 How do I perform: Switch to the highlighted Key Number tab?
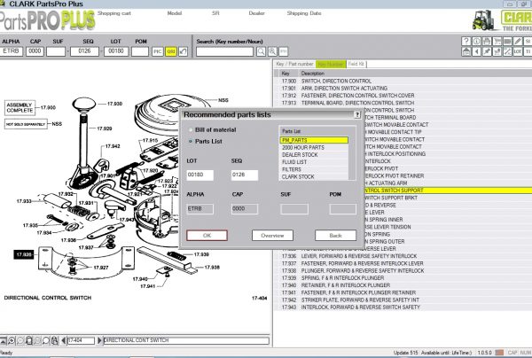click(x=331, y=64)
